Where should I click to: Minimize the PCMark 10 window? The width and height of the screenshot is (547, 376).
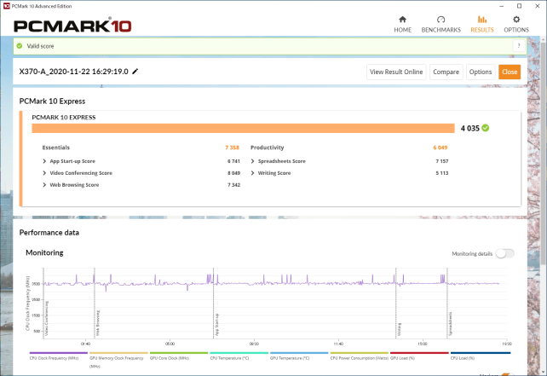502,6
